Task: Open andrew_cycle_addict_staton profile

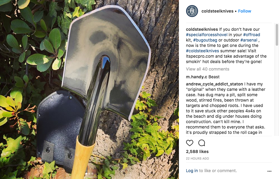Action: click(x=214, y=84)
